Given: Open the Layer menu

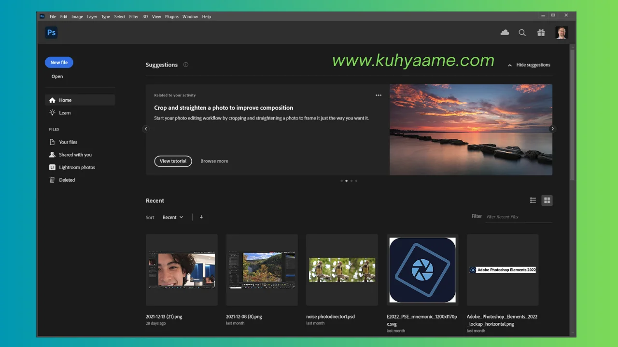Looking at the screenshot, I should pos(92,16).
